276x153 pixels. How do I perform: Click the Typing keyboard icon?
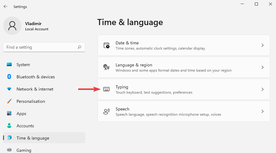(106, 89)
